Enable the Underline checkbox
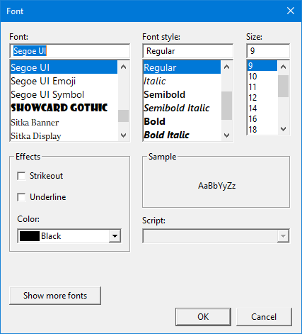Image resolution: width=302 pixels, height=334 pixels. 21,197
